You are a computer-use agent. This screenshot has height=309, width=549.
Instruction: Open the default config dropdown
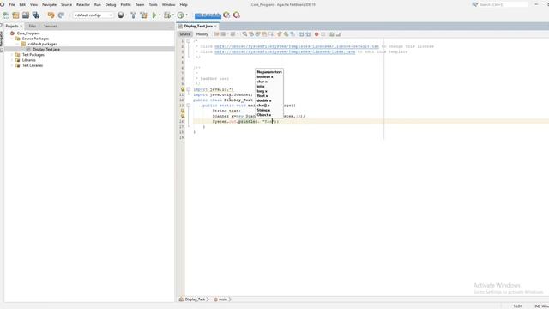[x=93, y=15]
